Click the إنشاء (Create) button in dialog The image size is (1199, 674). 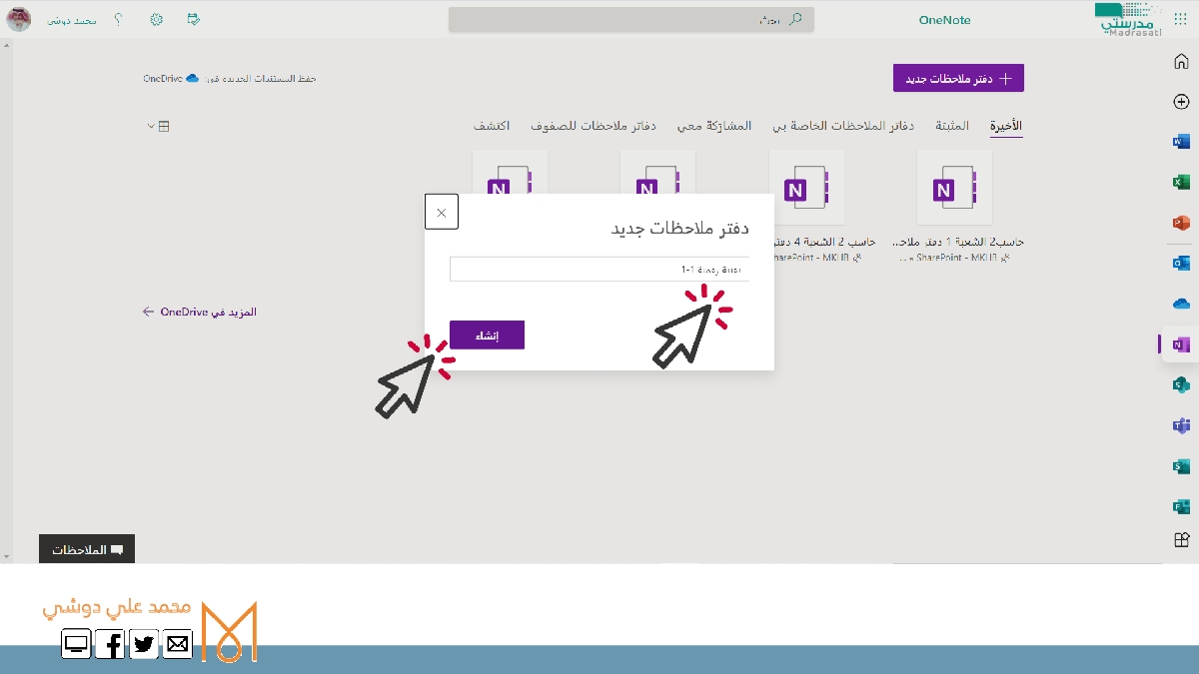coord(487,336)
